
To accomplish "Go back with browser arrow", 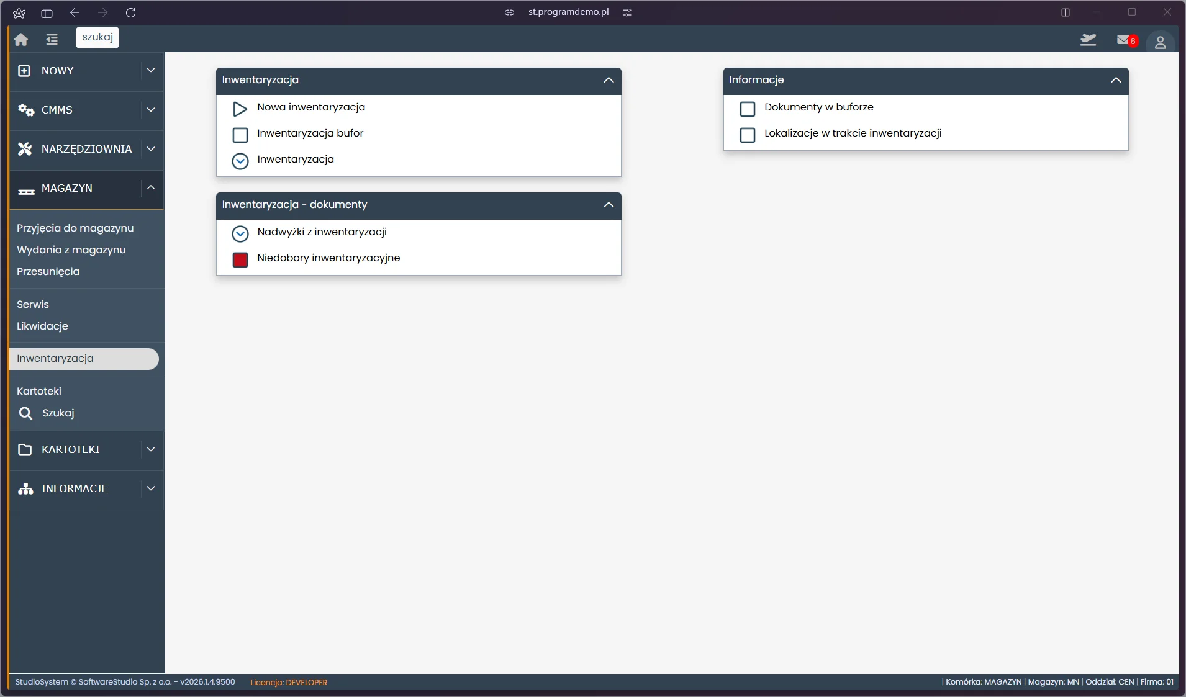I will (75, 12).
